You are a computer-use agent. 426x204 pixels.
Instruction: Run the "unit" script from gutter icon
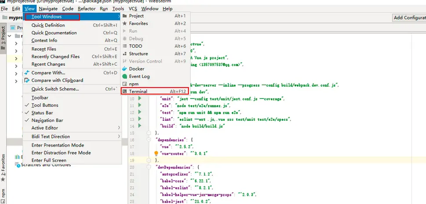[x=140, y=98]
